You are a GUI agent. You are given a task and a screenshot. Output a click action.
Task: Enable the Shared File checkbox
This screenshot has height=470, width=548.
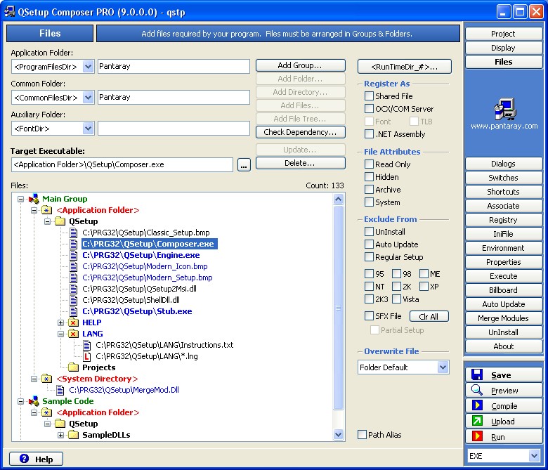[369, 96]
